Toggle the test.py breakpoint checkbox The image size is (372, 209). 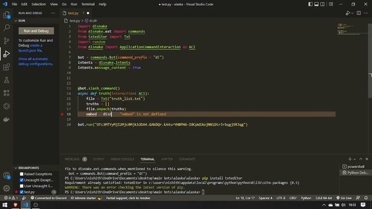22,192
